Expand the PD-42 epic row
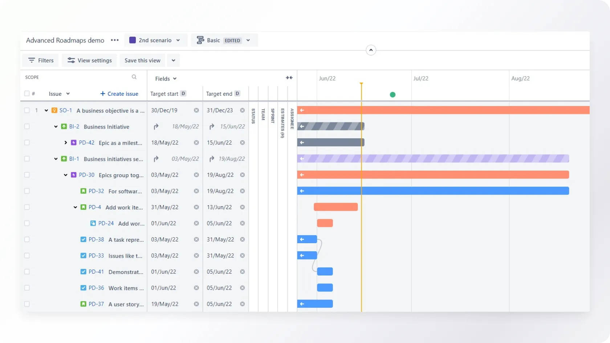 (66, 143)
